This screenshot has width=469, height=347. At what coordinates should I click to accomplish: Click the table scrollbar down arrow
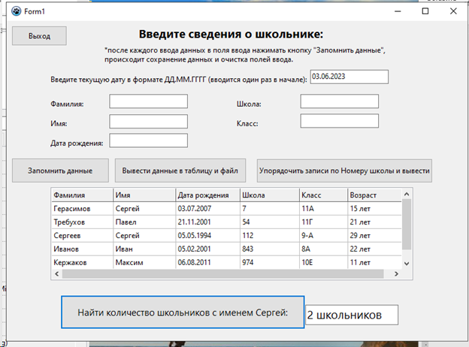[407, 264]
